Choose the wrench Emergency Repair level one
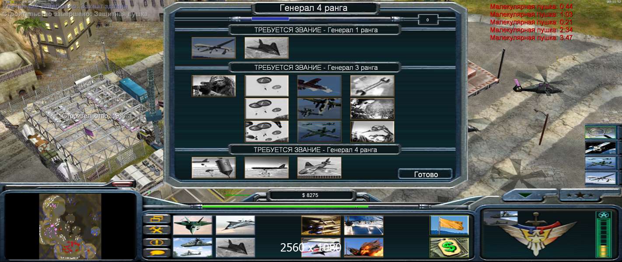 (x=372, y=86)
